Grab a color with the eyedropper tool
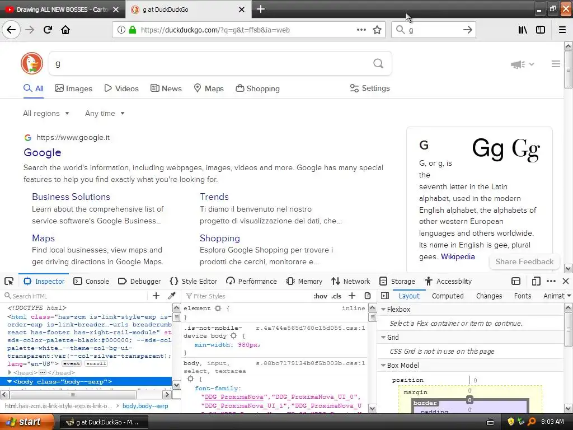The width and height of the screenshot is (573, 430). (x=172, y=296)
